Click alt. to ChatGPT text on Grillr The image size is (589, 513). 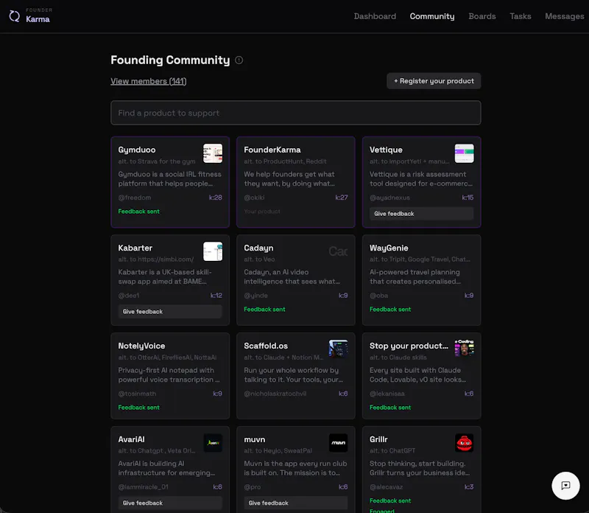[392, 450]
